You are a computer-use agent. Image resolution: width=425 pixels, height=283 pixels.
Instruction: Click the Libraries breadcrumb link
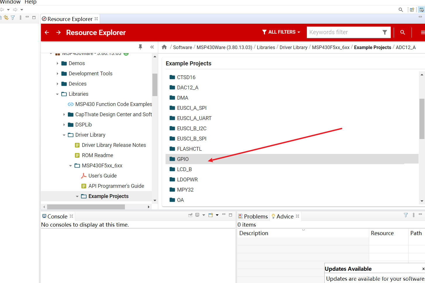point(266,47)
